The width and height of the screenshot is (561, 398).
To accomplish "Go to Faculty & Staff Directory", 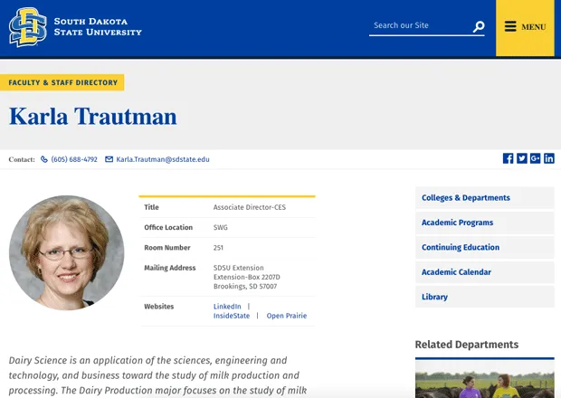I will coord(62,82).
